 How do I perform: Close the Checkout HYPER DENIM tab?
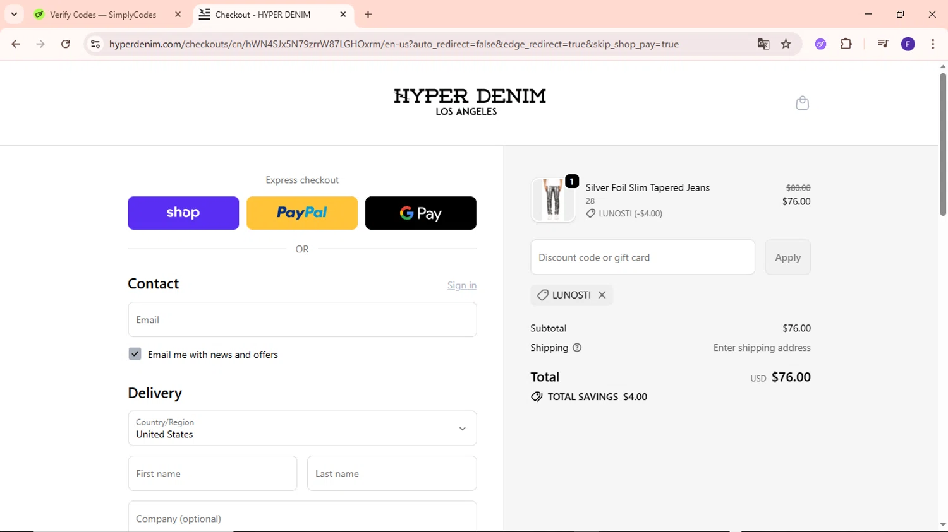[343, 14]
